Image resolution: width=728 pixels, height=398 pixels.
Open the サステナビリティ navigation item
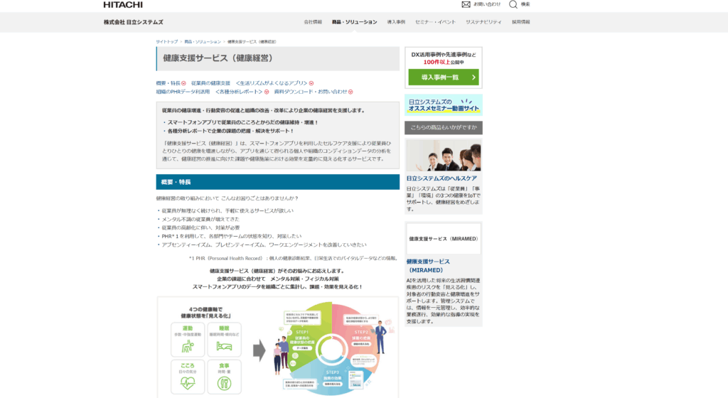click(483, 22)
